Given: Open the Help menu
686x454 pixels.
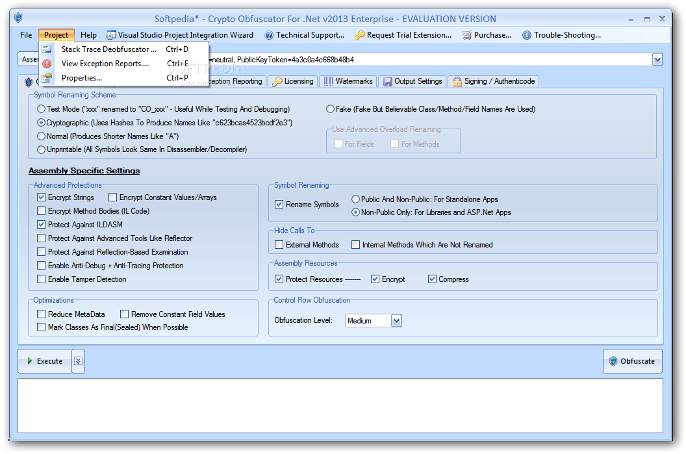Looking at the screenshot, I should coord(88,35).
